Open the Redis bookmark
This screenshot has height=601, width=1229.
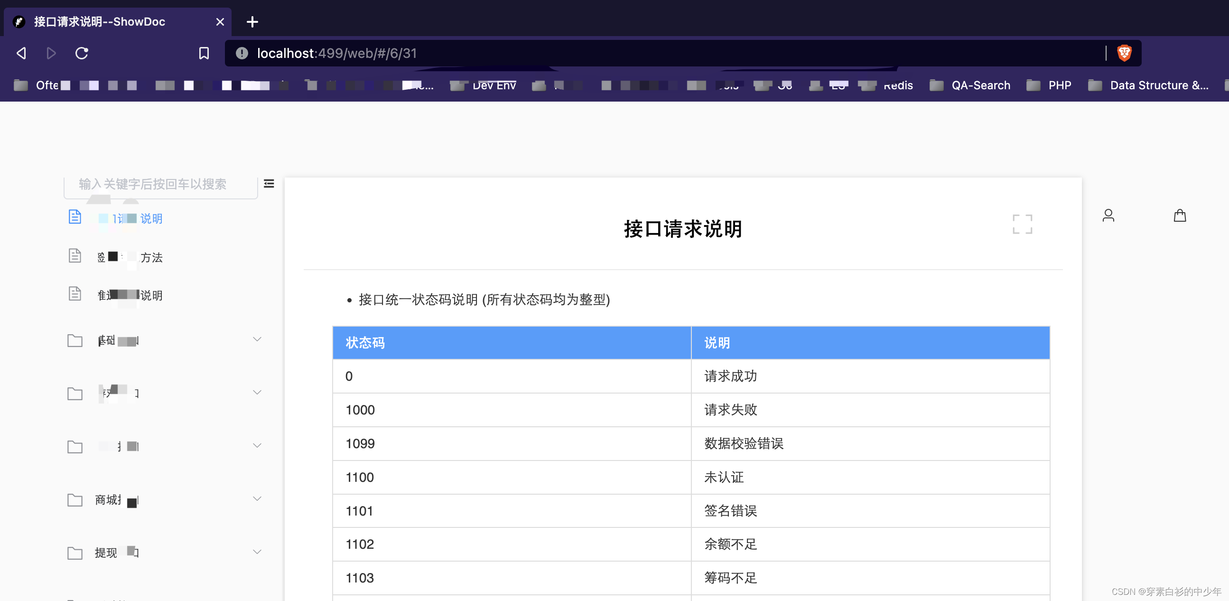tap(898, 85)
